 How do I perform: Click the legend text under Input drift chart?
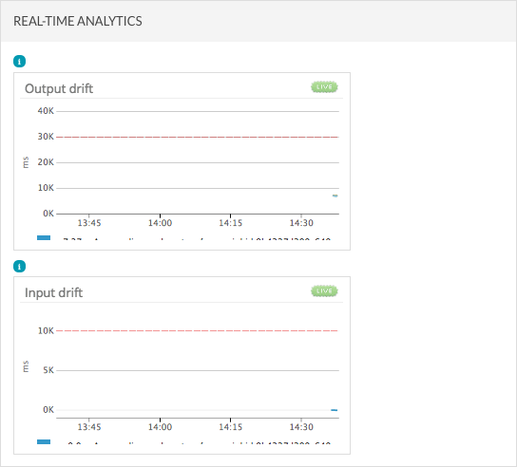point(200,442)
